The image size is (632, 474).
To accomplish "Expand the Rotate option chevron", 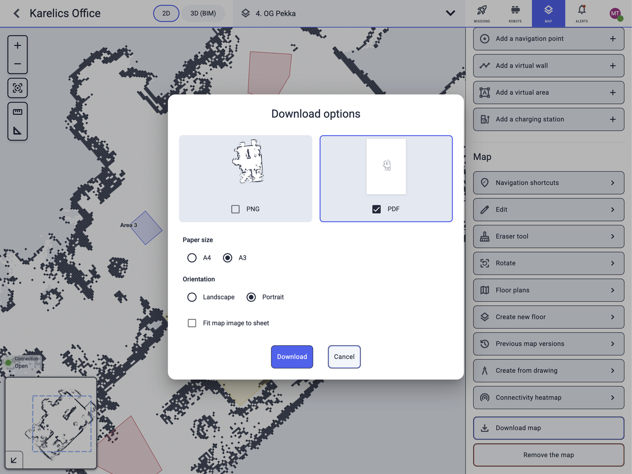I will 613,263.
